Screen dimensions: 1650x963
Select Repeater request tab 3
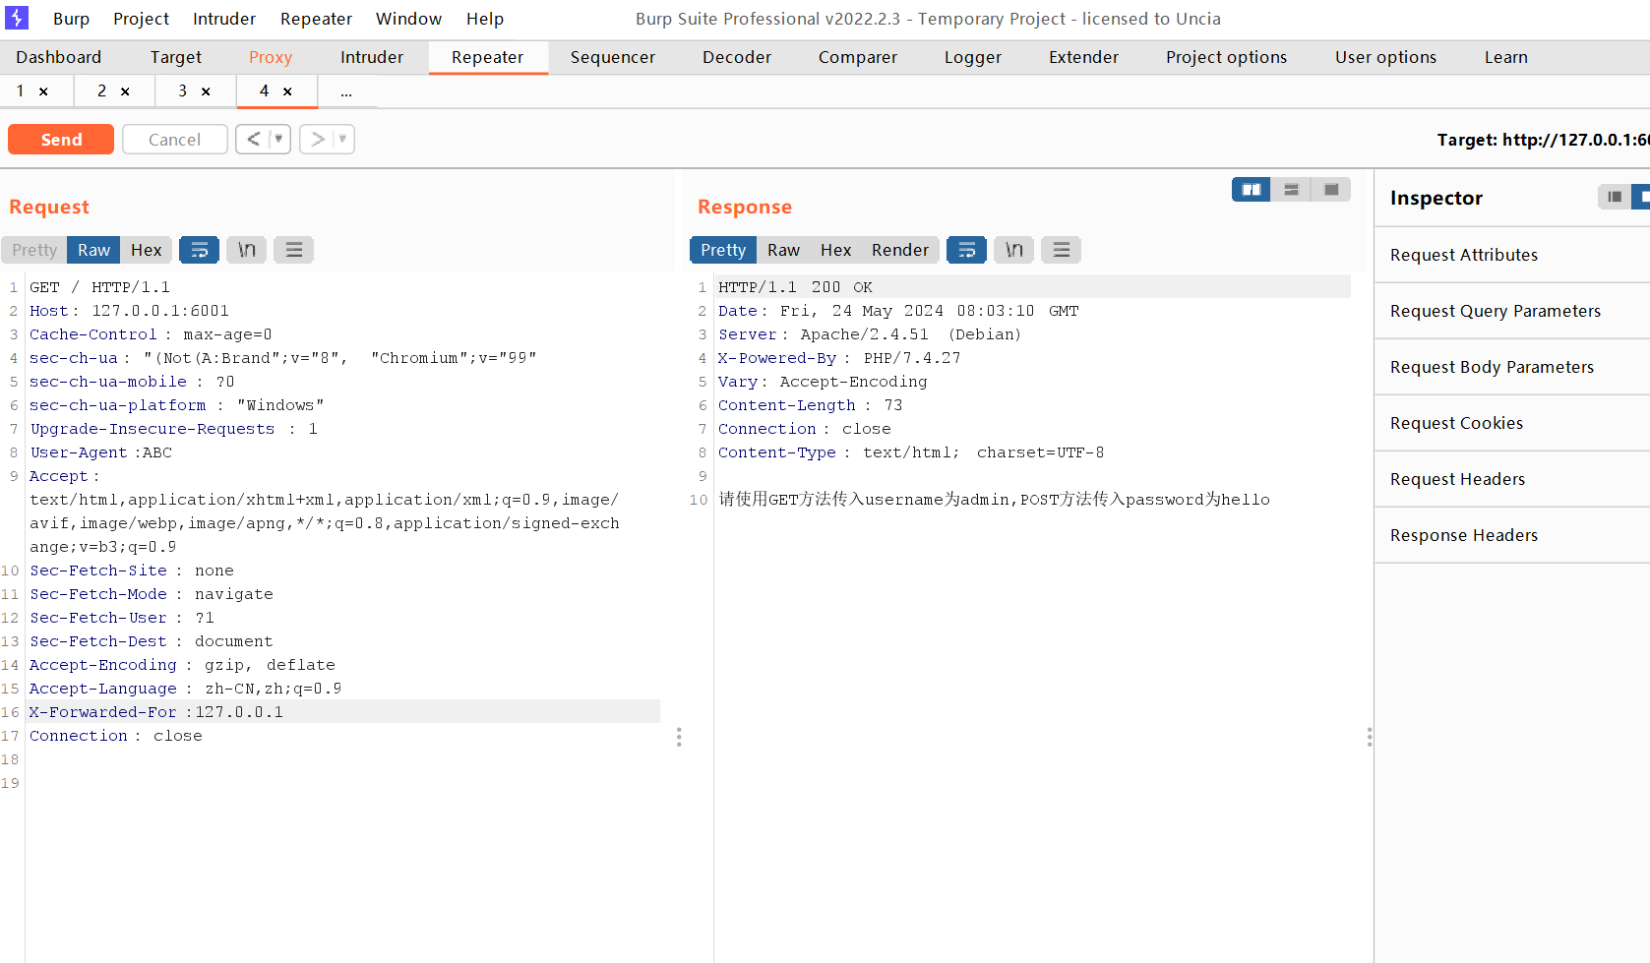pyautogui.click(x=183, y=91)
